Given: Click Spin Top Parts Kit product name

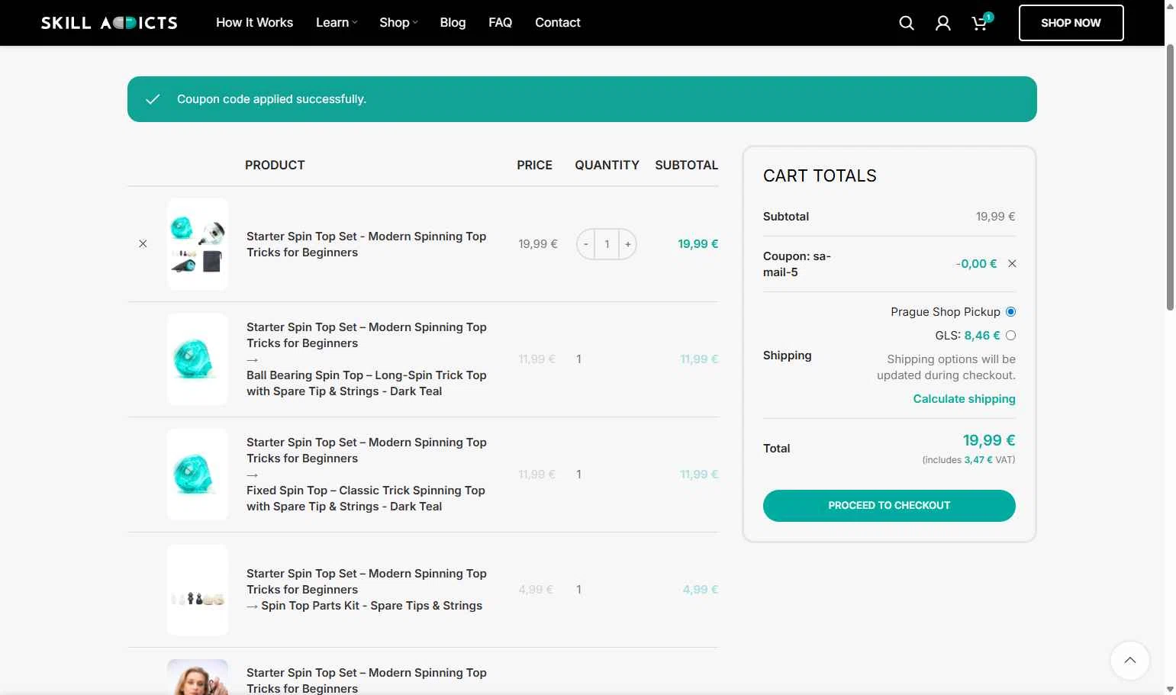Looking at the screenshot, I should click(372, 606).
